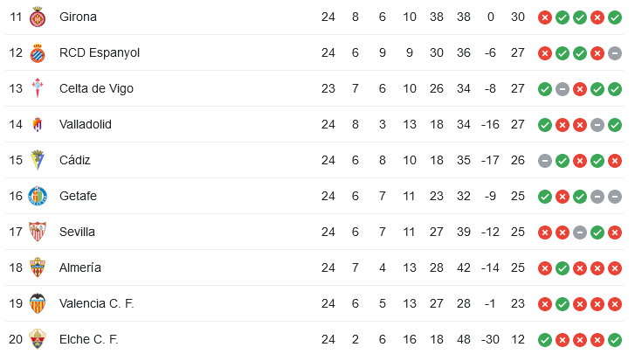635x354 pixels.
Task: Open the Valencia C. F. team link
Action: [x=96, y=303]
